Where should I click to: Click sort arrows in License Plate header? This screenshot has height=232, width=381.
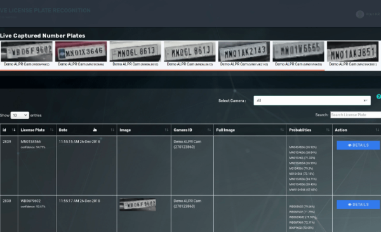(x=52, y=130)
